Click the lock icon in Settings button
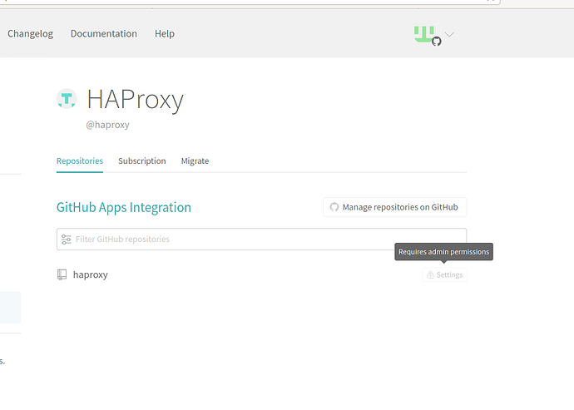 [431, 275]
